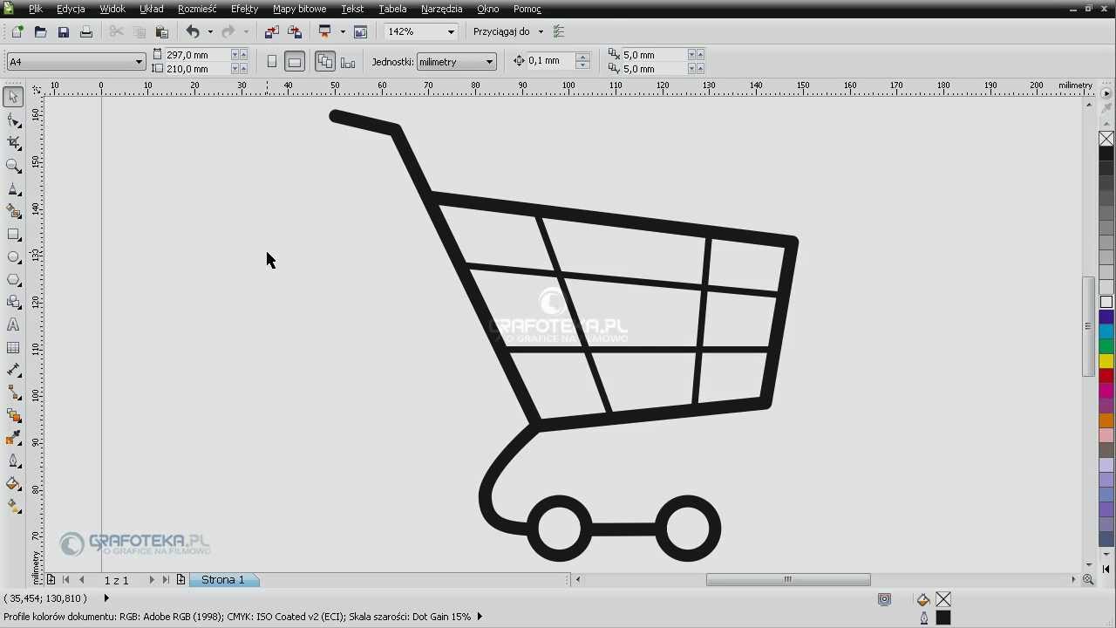
Task: Open the Plik menu
Action: (x=36, y=9)
